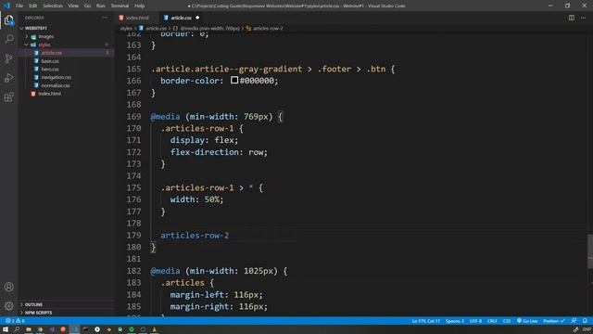This screenshot has width=593, height=334.
Task: Click the VS Code logo in title bar
Action: click(6, 6)
